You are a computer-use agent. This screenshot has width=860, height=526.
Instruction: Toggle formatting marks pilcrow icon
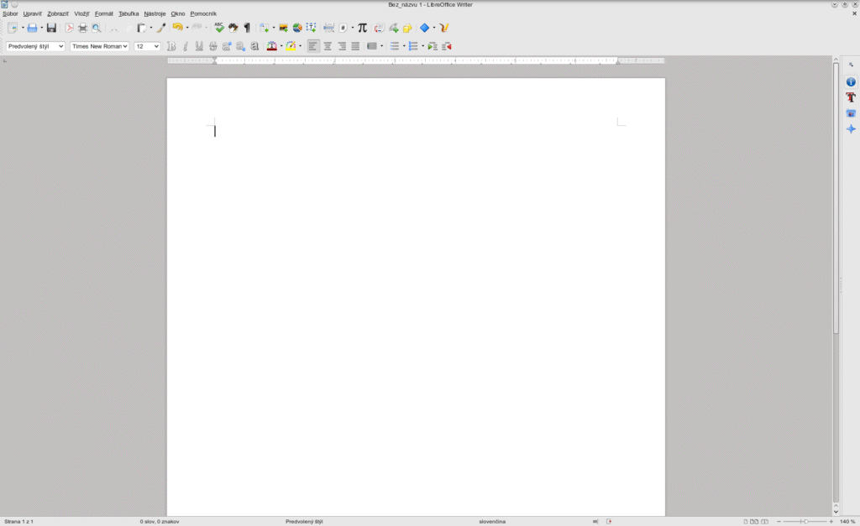click(247, 28)
